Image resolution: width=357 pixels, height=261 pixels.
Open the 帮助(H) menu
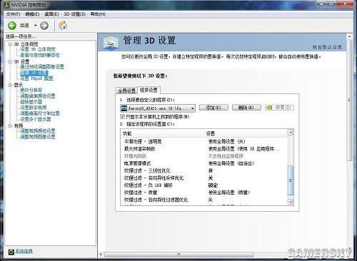point(98,14)
